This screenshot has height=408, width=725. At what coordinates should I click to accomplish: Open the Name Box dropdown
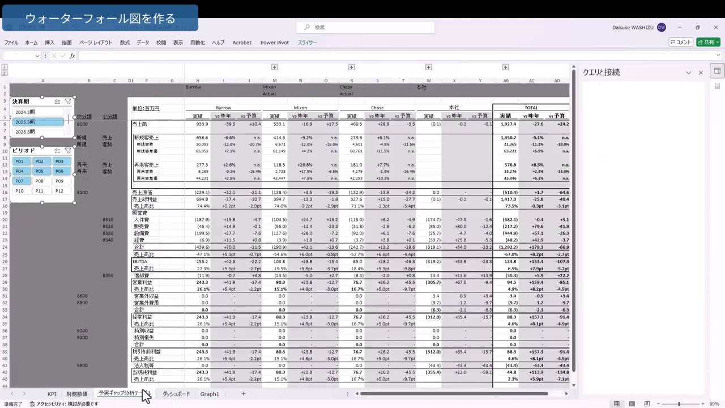37,56
